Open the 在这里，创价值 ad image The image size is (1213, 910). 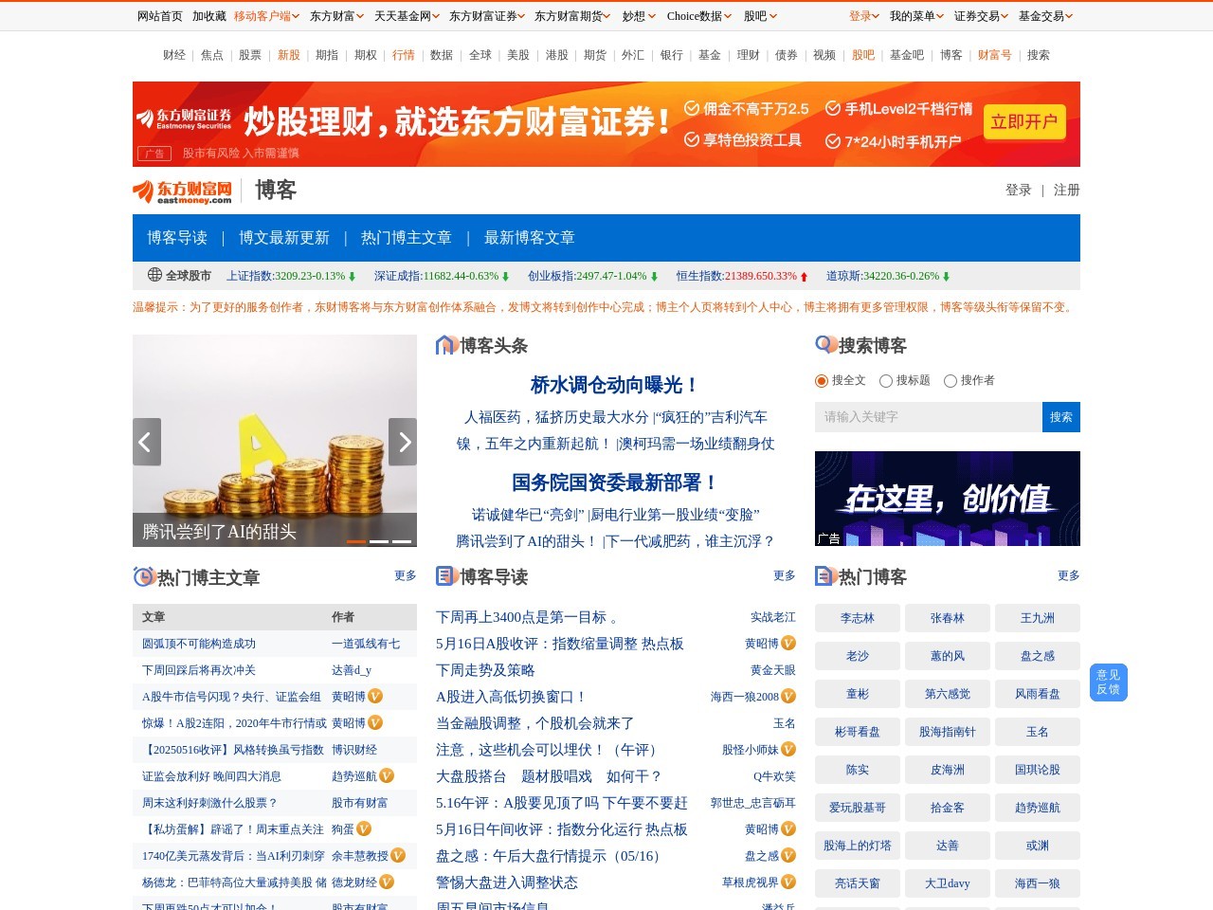tap(948, 499)
